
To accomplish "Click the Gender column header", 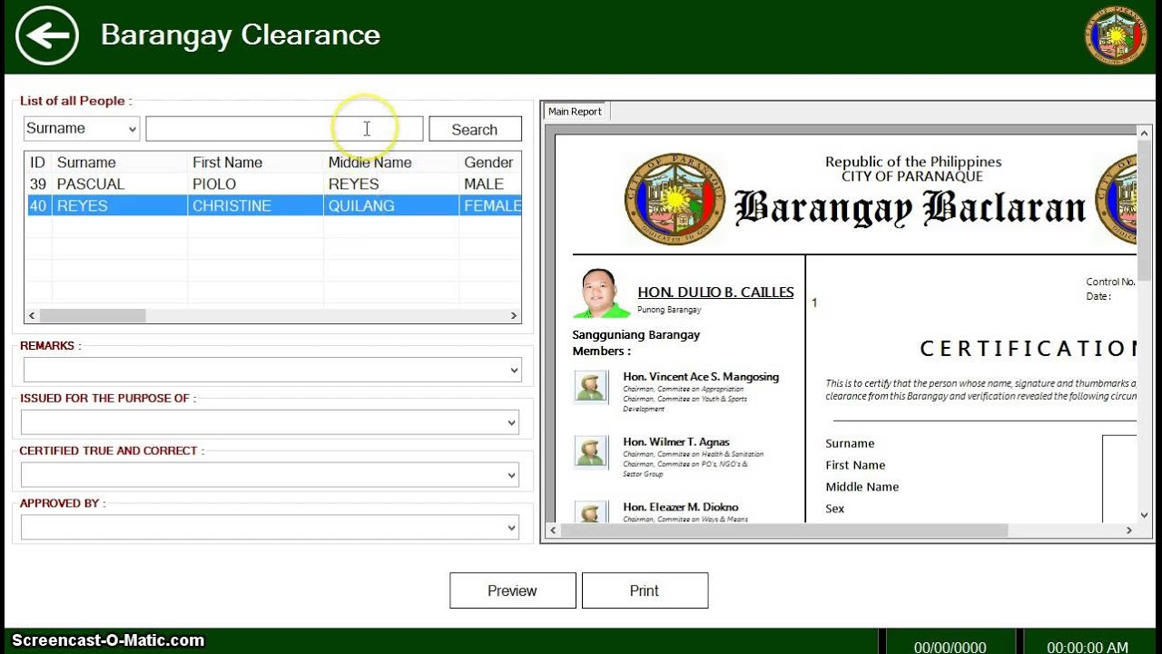I will pyautogui.click(x=490, y=163).
